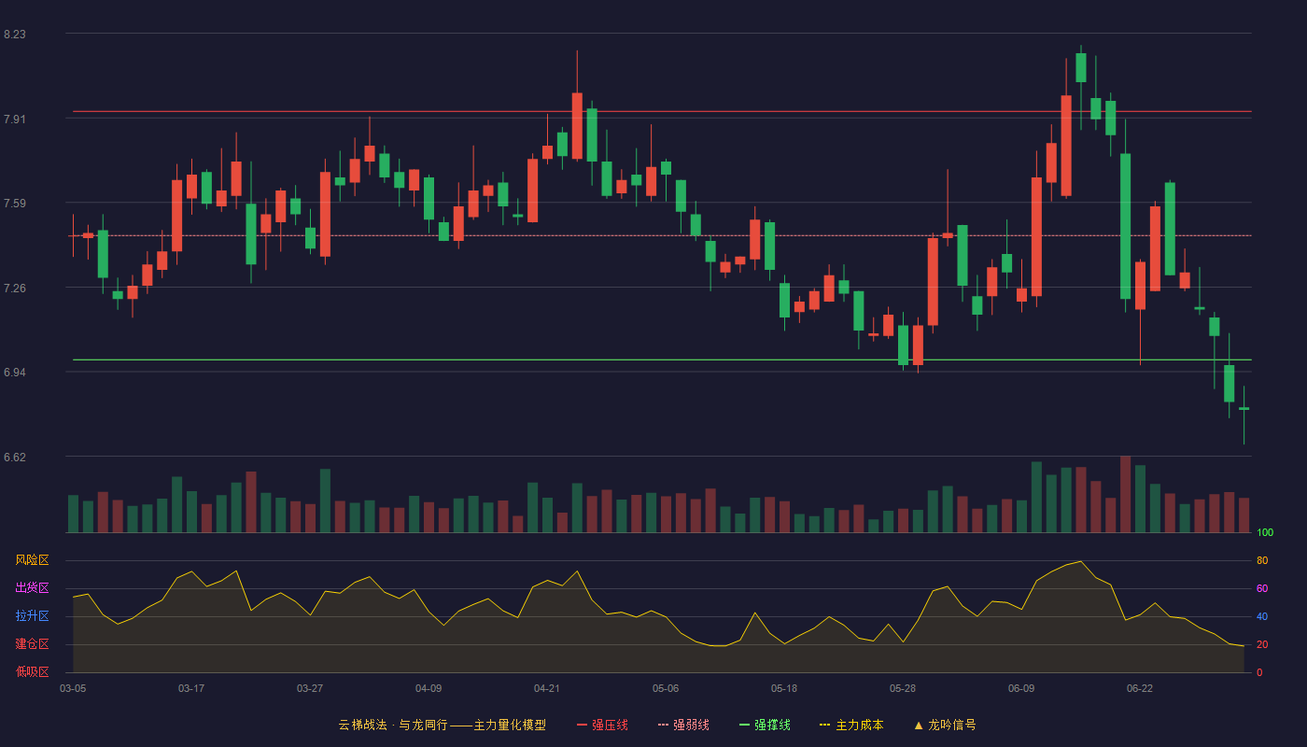
Task: Click the 7.26 price axis label
Action: tap(15, 289)
